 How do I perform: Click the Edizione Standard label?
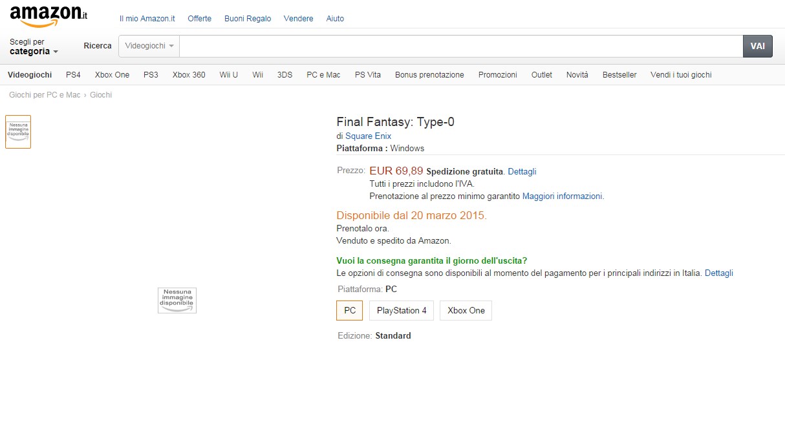[x=374, y=336]
